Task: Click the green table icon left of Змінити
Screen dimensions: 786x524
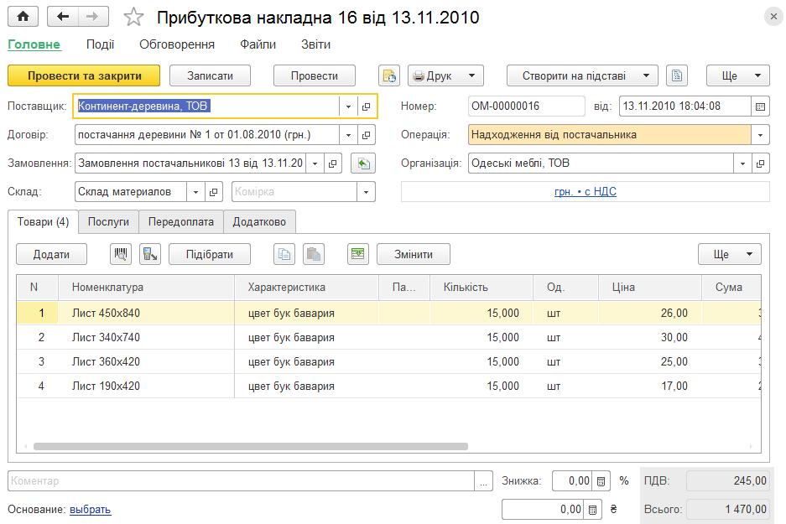Action: click(358, 254)
